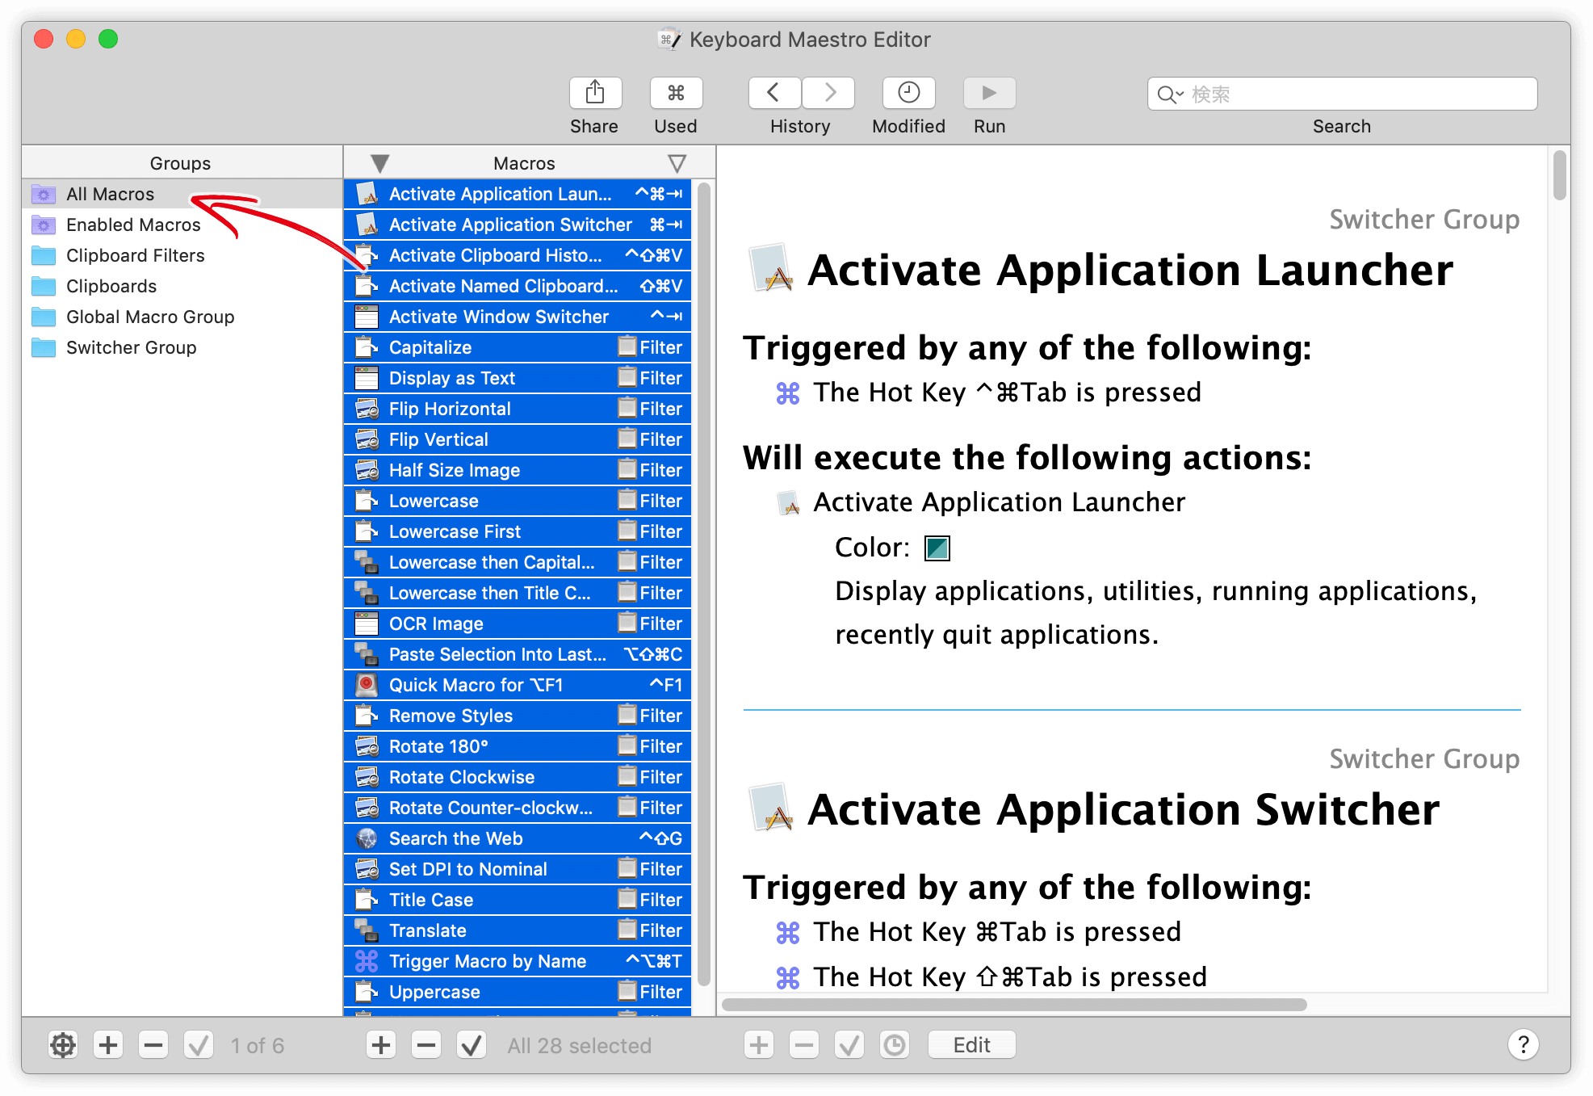This screenshot has height=1096, width=1593.
Task: Click the Edit button
Action: (971, 1045)
